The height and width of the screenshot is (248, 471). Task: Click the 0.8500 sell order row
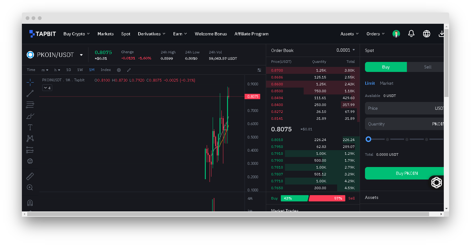pos(313,91)
